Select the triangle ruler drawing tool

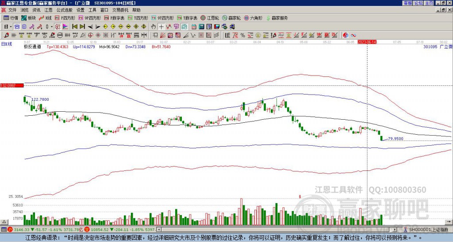[x=83, y=35]
